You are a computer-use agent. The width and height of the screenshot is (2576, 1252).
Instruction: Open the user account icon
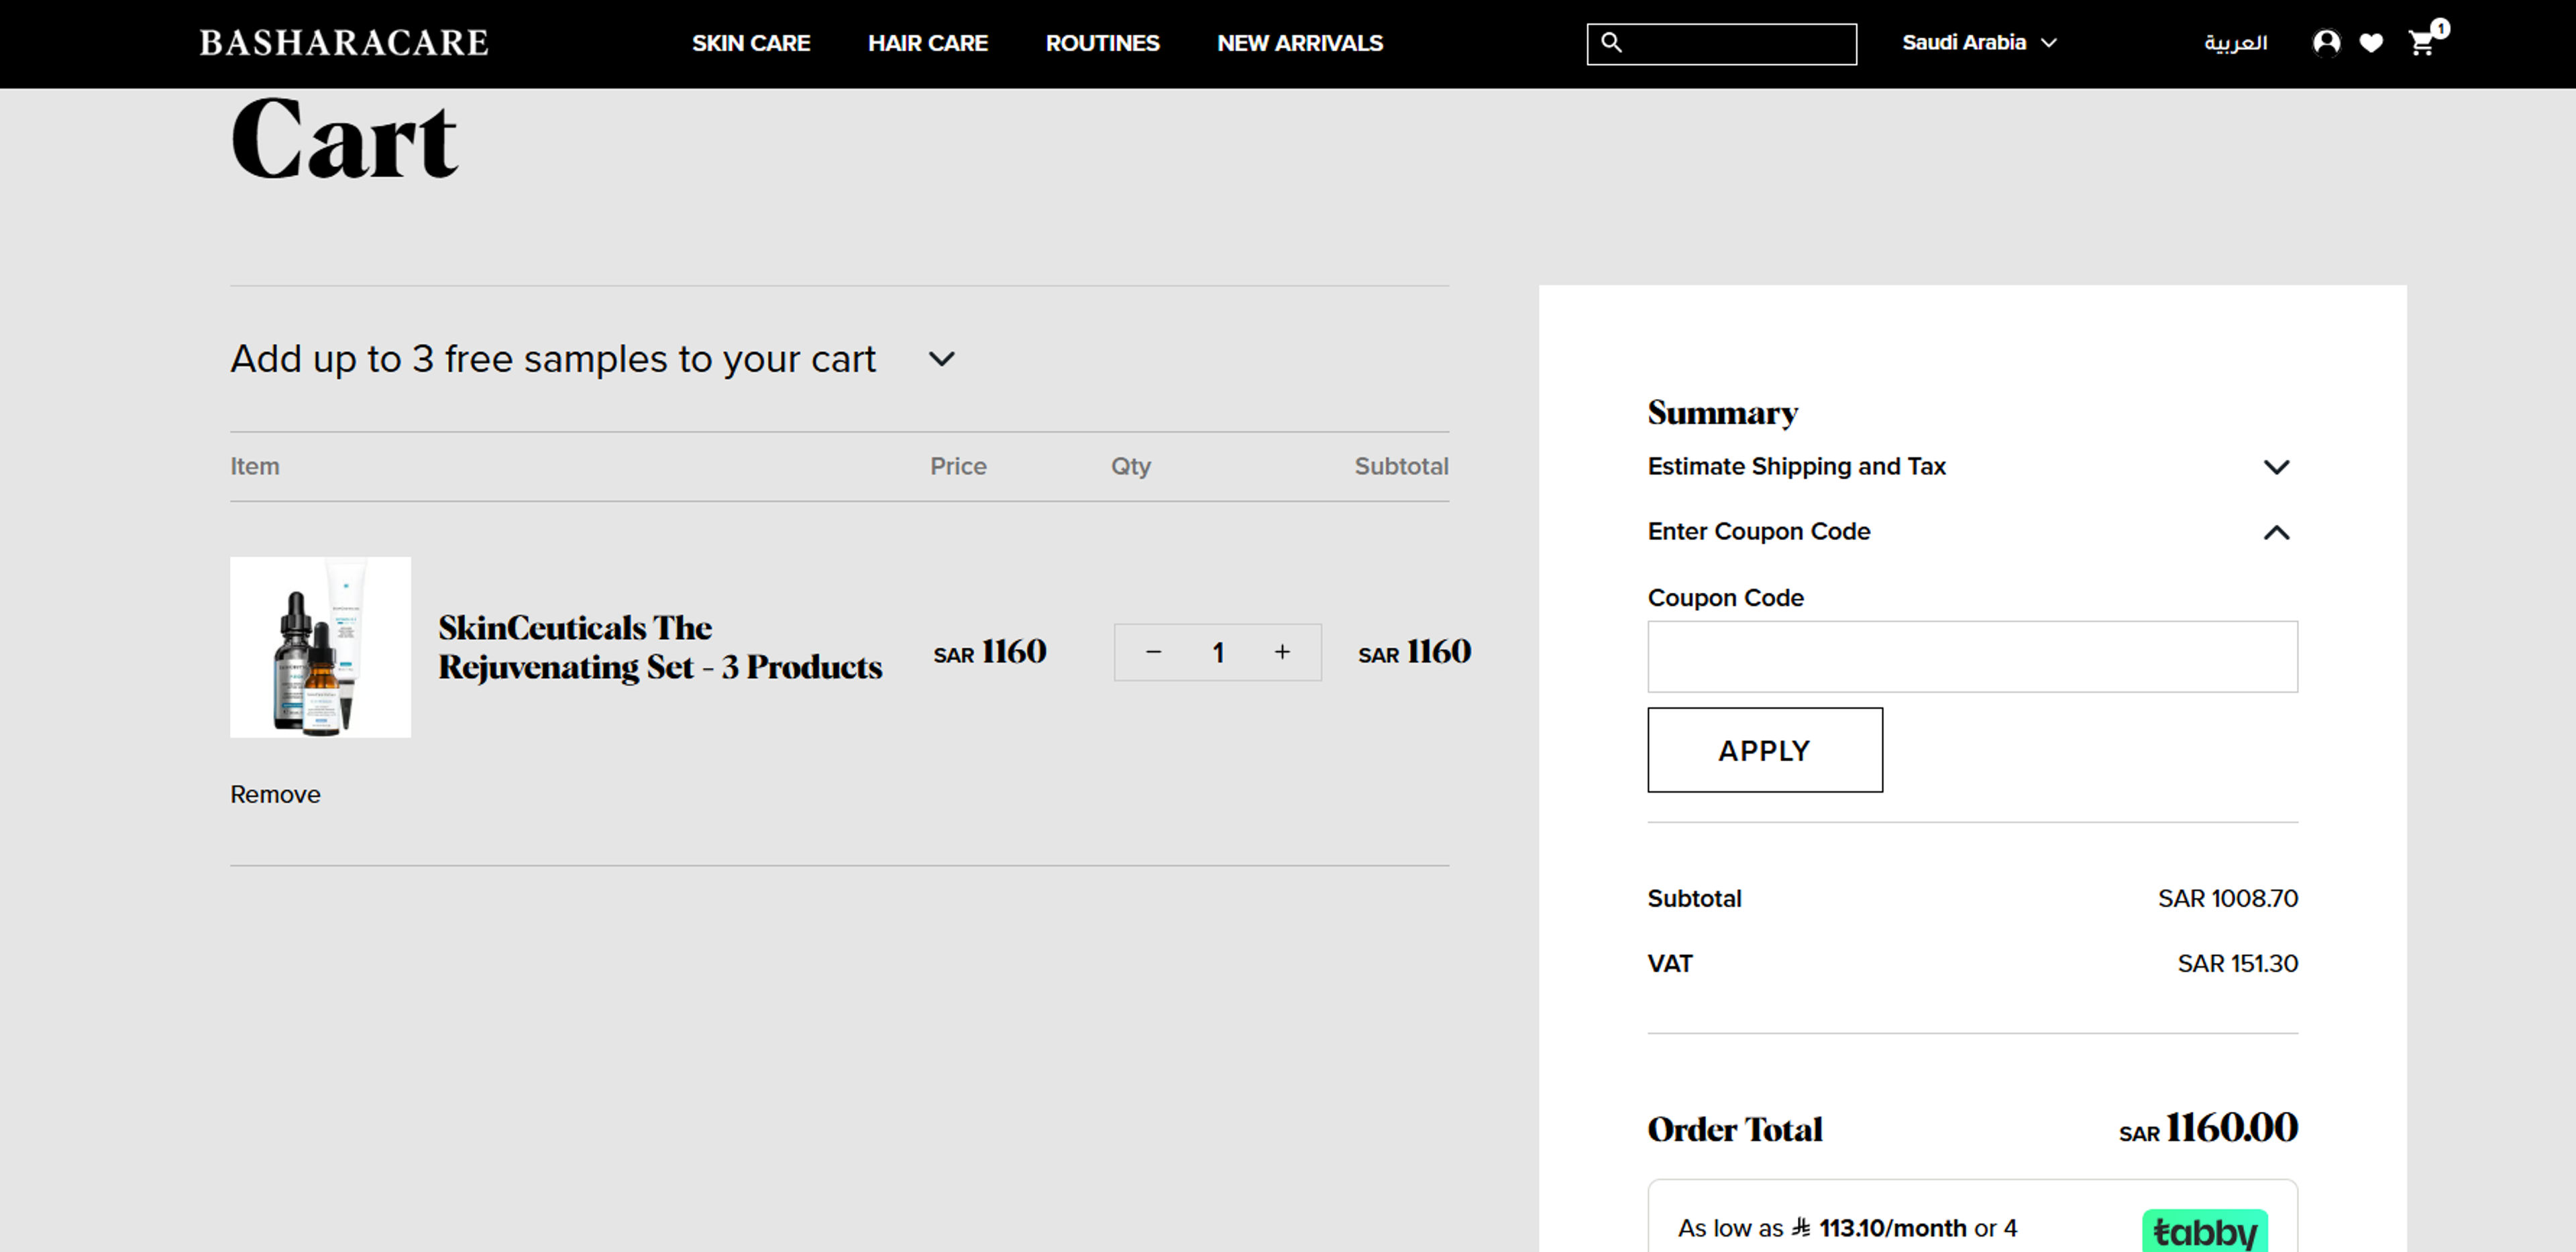(x=2326, y=43)
